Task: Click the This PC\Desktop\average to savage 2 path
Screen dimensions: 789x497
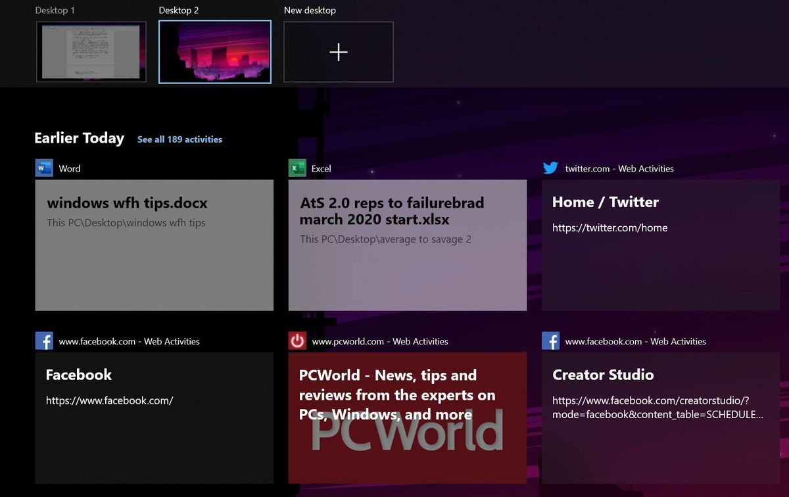Action: pyautogui.click(x=386, y=239)
